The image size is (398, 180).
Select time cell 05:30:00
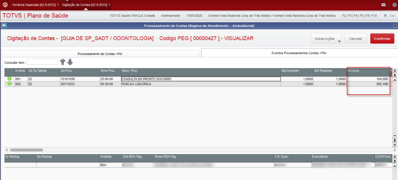coord(111,84)
